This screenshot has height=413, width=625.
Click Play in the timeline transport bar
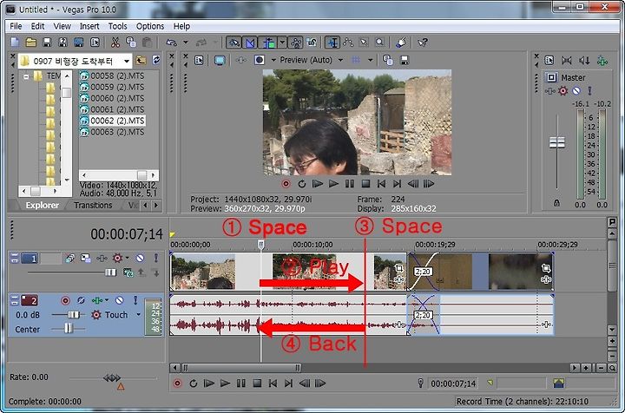pos(225,383)
